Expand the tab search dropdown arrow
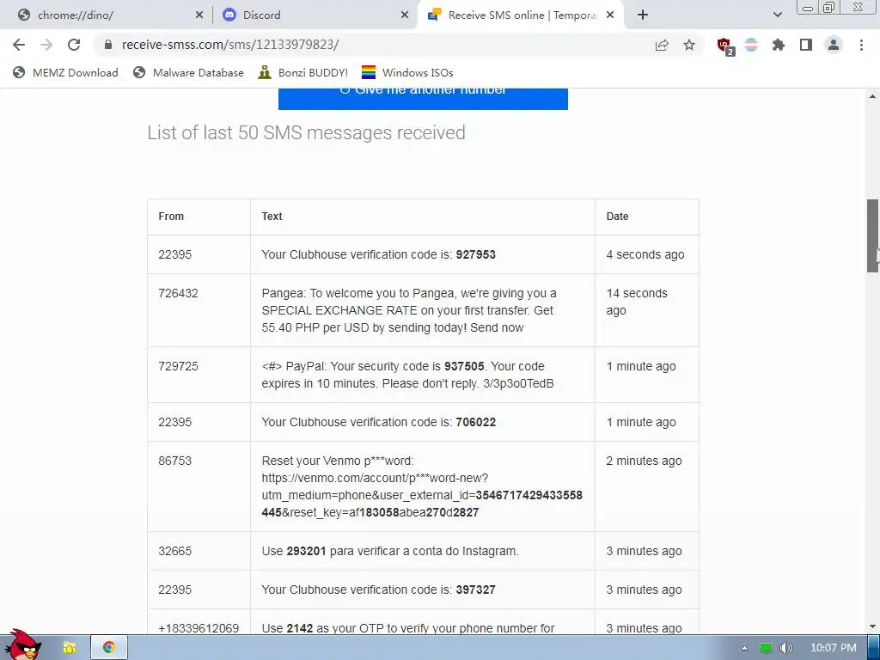The height and width of the screenshot is (660, 880). [x=777, y=15]
